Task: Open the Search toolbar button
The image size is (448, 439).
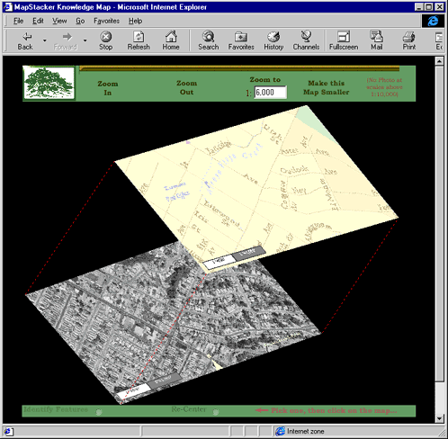Action: pos(208,40)
